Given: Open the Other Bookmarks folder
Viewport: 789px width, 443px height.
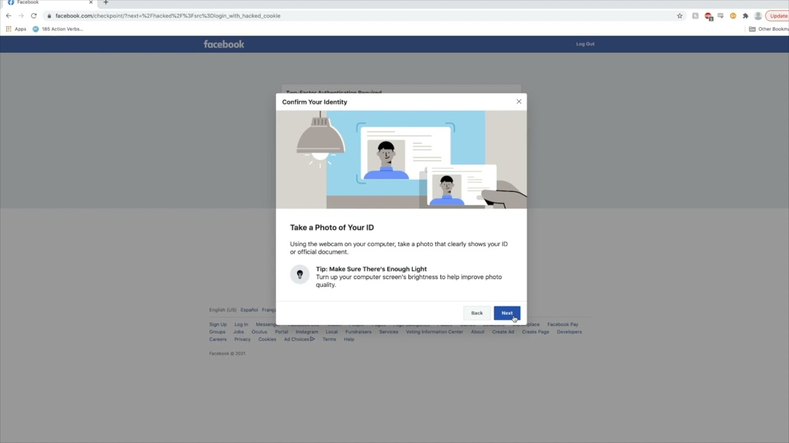Looking at the screenshot, I should tap(769, 29).
